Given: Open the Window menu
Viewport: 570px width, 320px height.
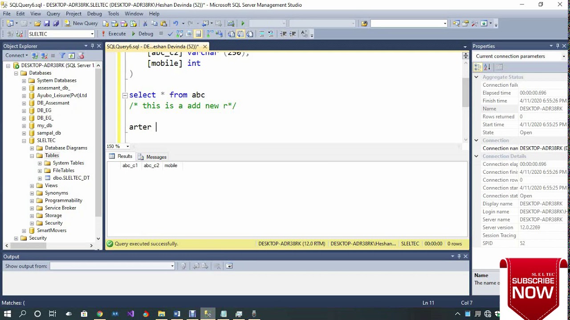Looking at the screenshot, I should pos(134,14).
